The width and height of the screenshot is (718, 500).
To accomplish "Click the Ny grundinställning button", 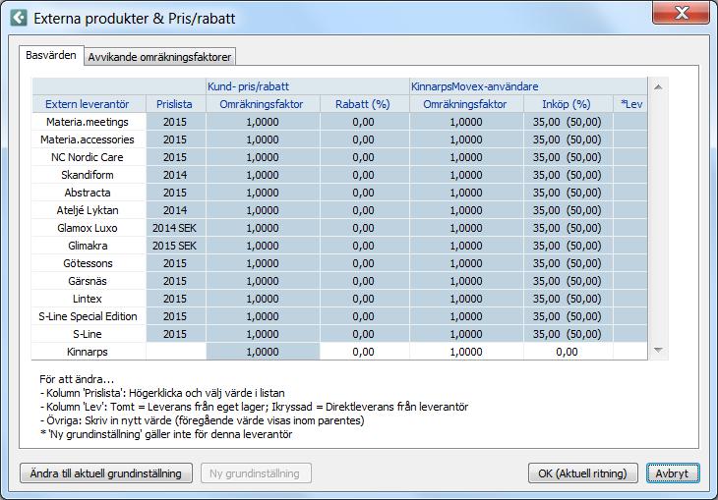I will 256,473.
